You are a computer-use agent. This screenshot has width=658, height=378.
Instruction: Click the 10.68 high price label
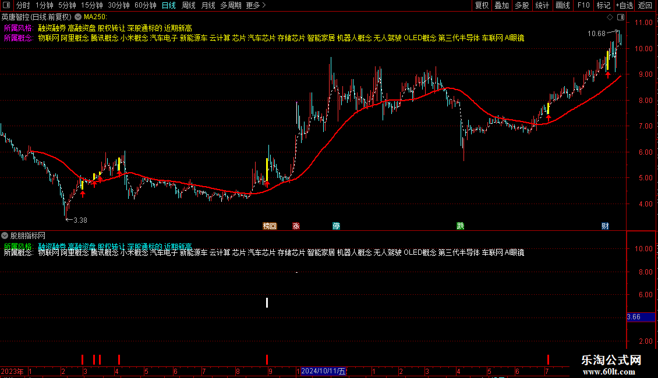point(596,34)
